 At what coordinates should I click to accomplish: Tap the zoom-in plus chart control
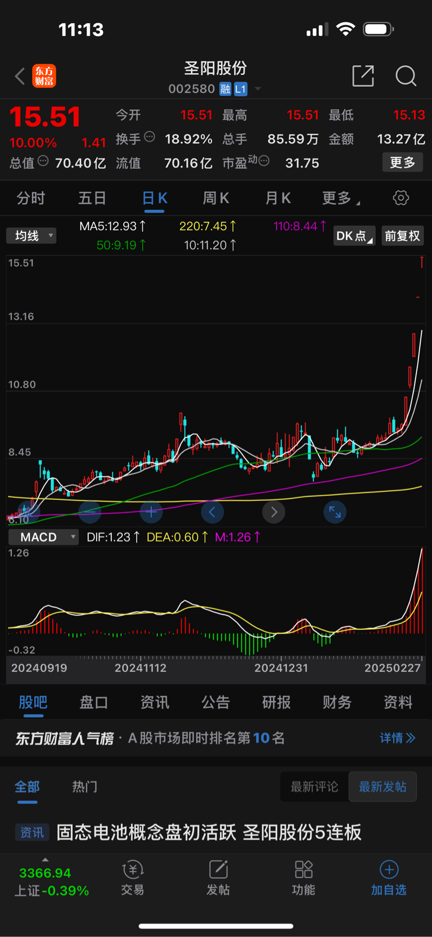(151, 512)
